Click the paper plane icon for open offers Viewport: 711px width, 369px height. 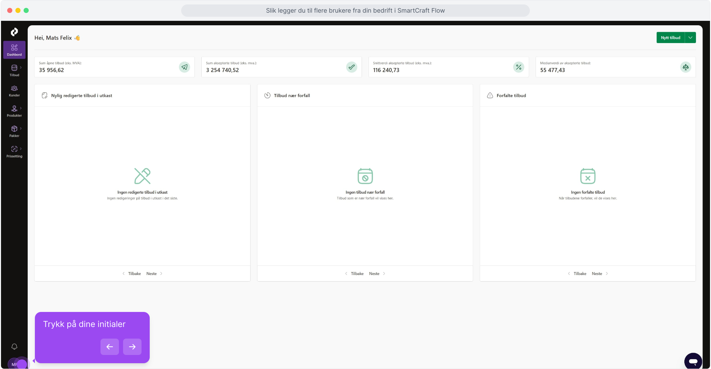(x=185, y=67)
